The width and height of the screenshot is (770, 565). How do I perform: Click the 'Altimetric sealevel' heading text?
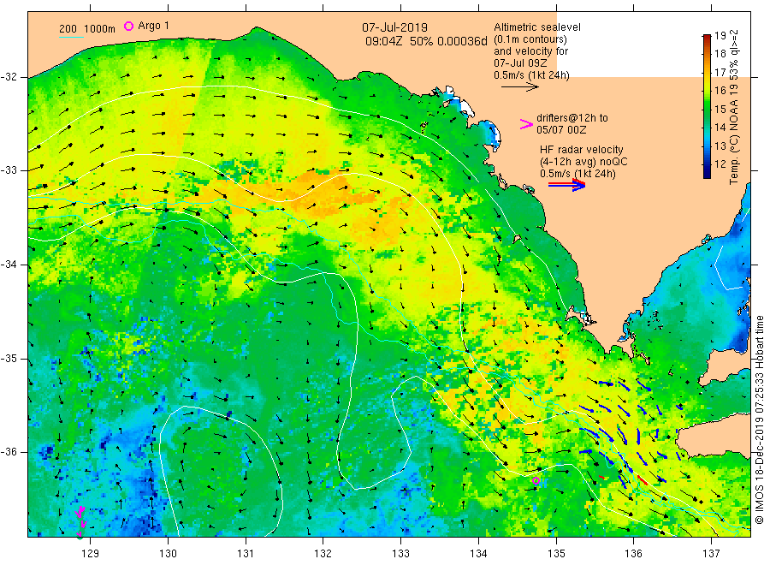537,27
